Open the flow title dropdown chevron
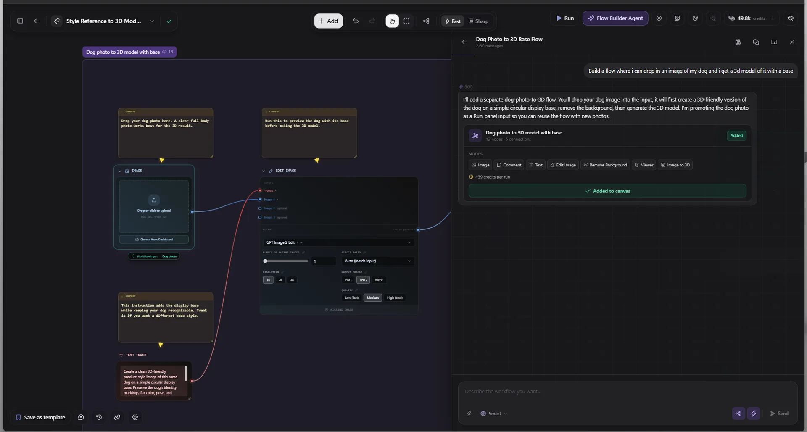807x432 pixels. tap(152, 21)
